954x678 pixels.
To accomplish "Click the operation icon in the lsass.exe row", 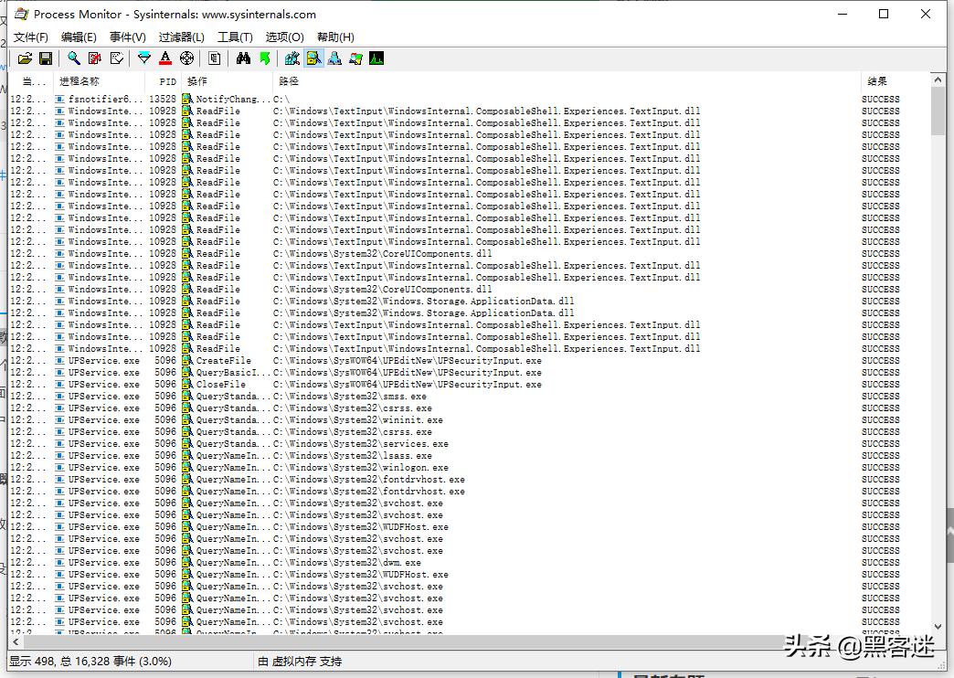I will [x=187, y=455].
